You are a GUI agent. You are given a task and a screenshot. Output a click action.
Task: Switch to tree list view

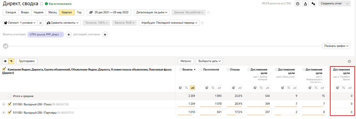[11, 61]
